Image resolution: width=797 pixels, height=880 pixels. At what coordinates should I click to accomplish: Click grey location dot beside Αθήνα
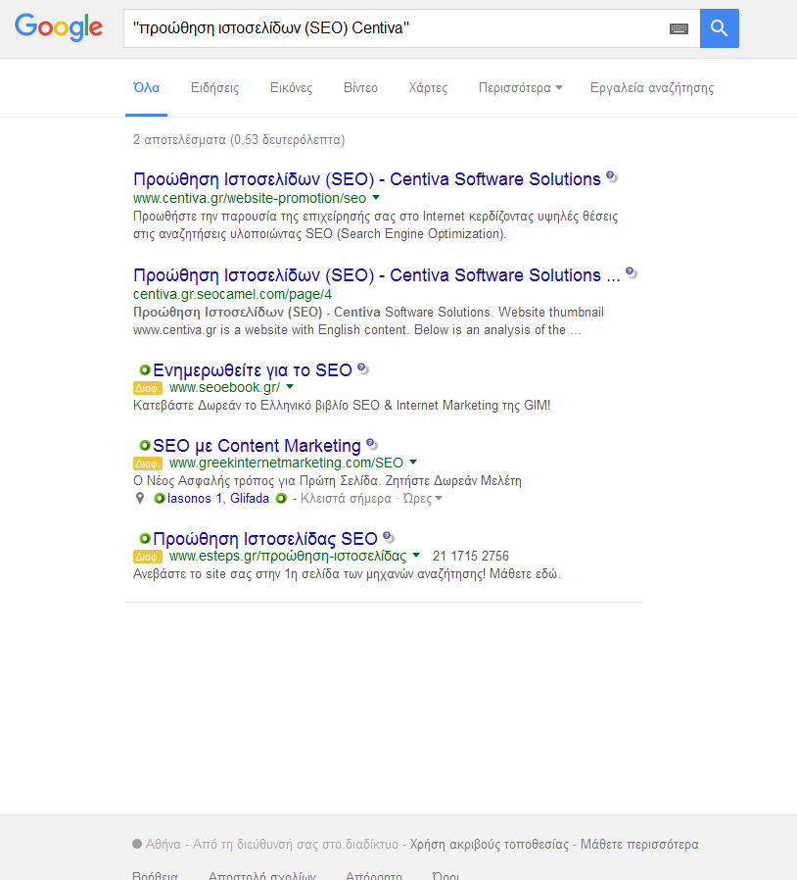coord(137,844)
